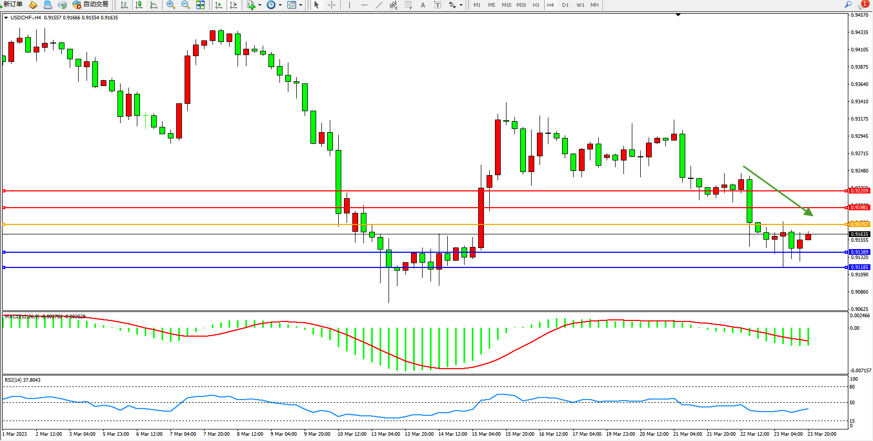Click the orange 0.91757 price level label
Image resolution: width=873 pixels, height=441 pixels.
point(859,224)
